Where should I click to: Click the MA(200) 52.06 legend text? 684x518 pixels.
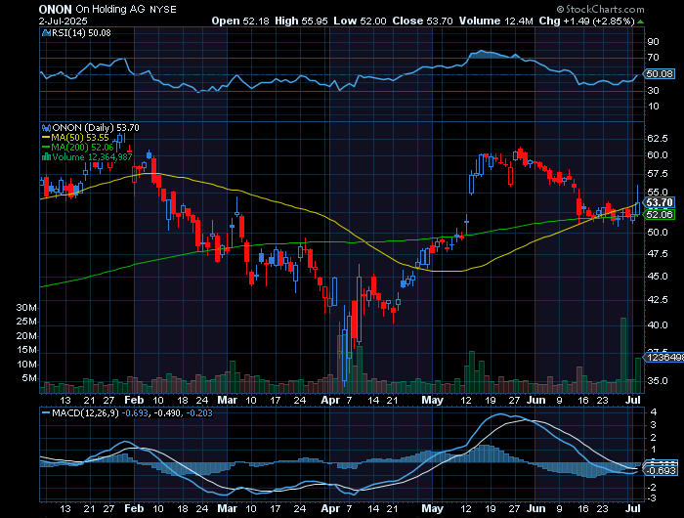click(82, 147)
